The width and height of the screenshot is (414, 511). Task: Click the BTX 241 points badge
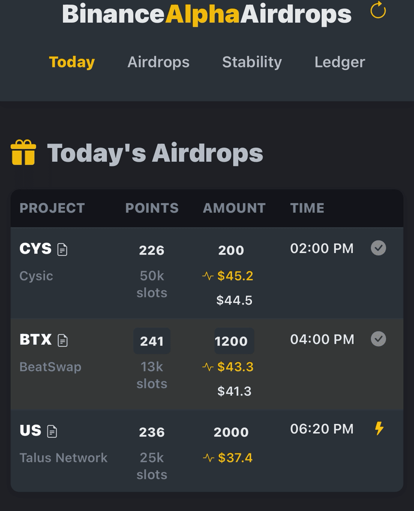pyautogui.click(x=152, y=341)
